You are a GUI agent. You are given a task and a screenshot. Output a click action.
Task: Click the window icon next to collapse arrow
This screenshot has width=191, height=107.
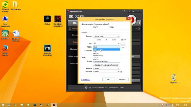coord(138,29)
